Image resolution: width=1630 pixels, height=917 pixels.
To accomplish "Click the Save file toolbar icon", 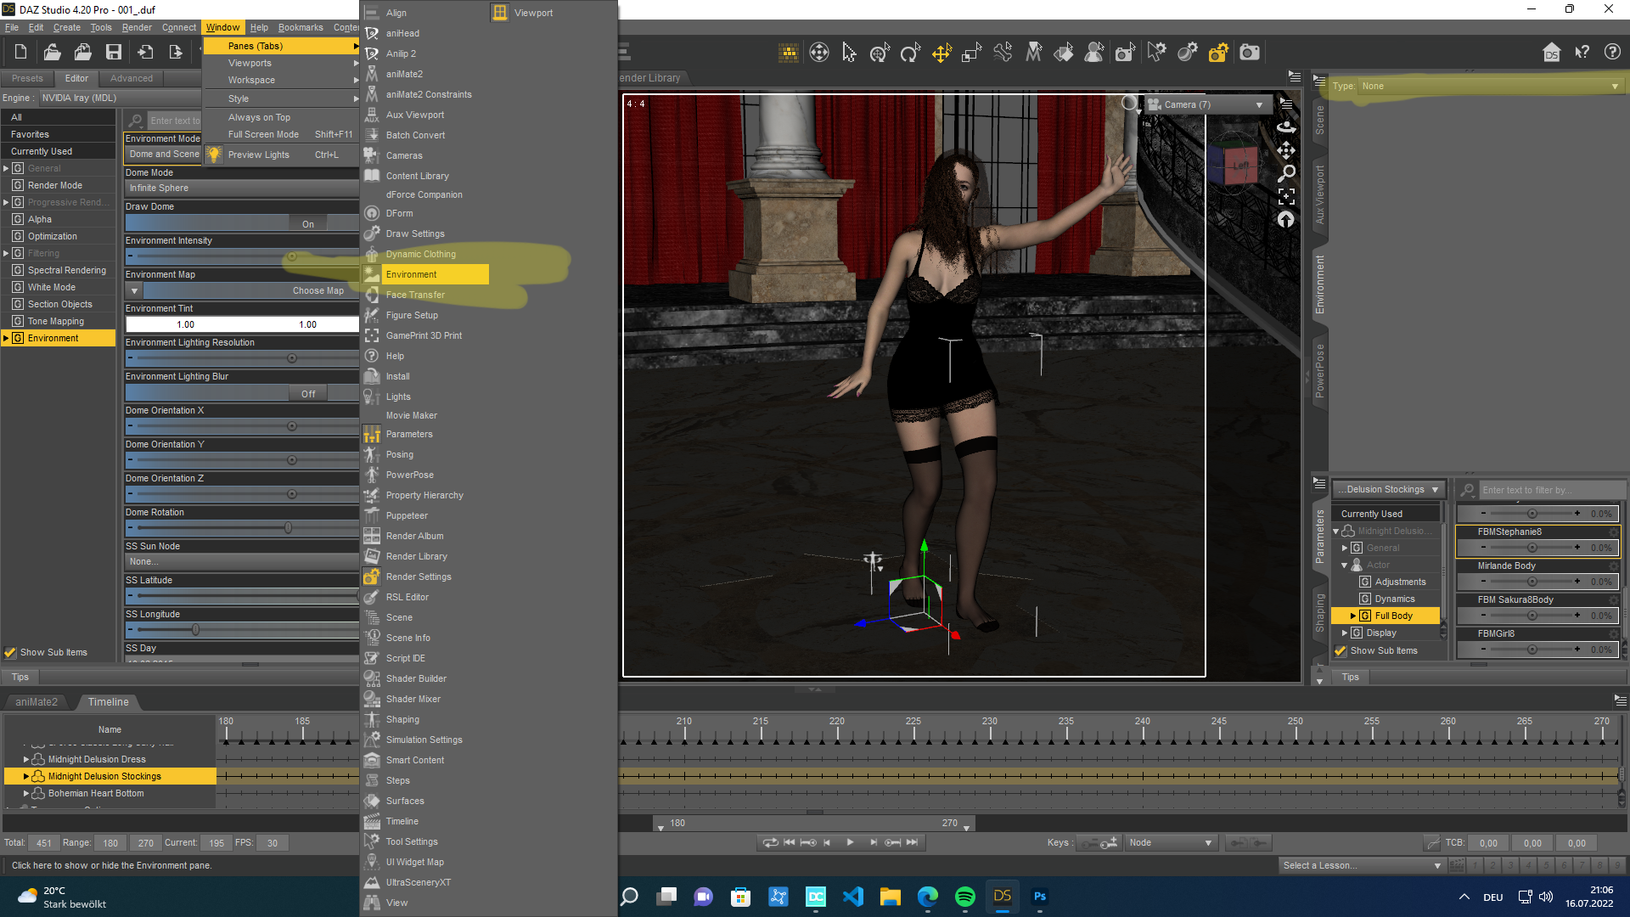I will (x=113, y=53).
